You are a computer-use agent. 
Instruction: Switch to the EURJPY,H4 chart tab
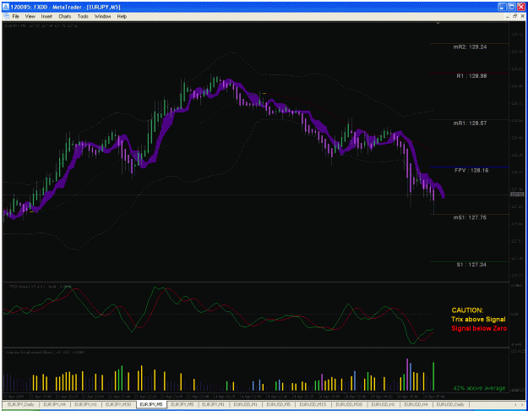(x=55, y=404)
